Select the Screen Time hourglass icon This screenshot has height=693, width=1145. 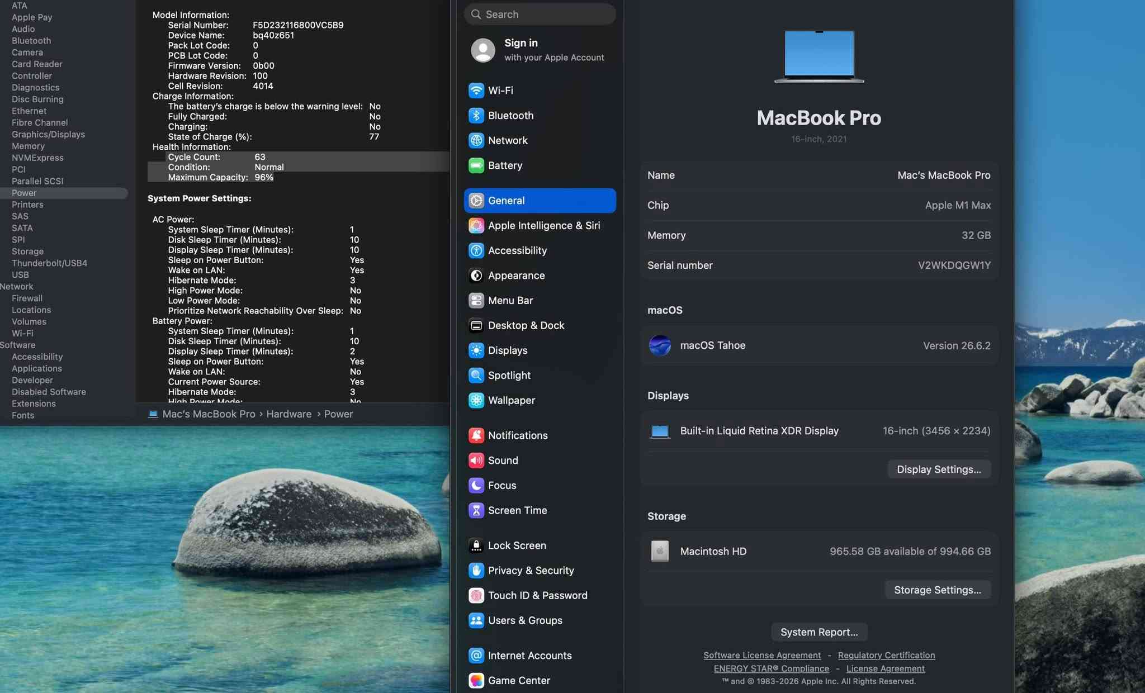click(476, 510)
